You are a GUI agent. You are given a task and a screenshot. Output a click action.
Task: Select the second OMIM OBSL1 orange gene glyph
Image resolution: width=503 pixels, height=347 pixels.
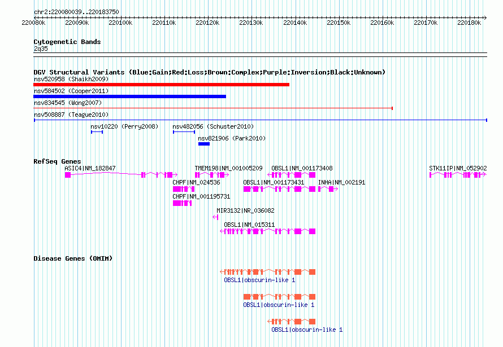(x=279, y=297)
